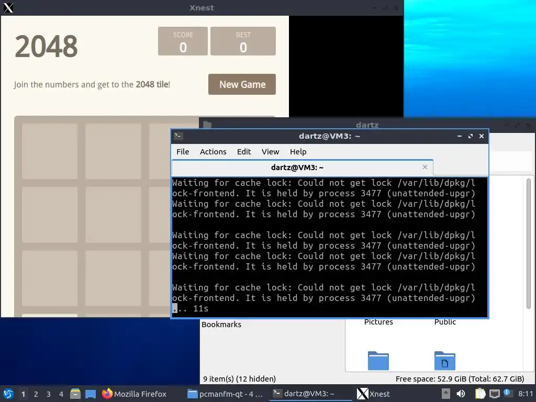Viewport: 536px width, 402px height.
Task: Select the Public folder label in file manager
Action: click(445, 322)
